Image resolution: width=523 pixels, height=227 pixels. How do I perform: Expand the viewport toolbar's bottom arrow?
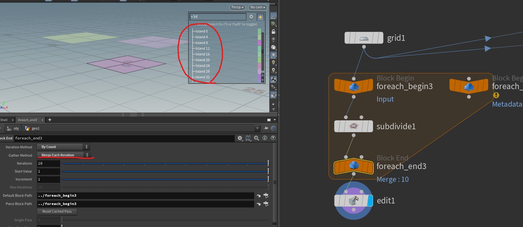273,109
